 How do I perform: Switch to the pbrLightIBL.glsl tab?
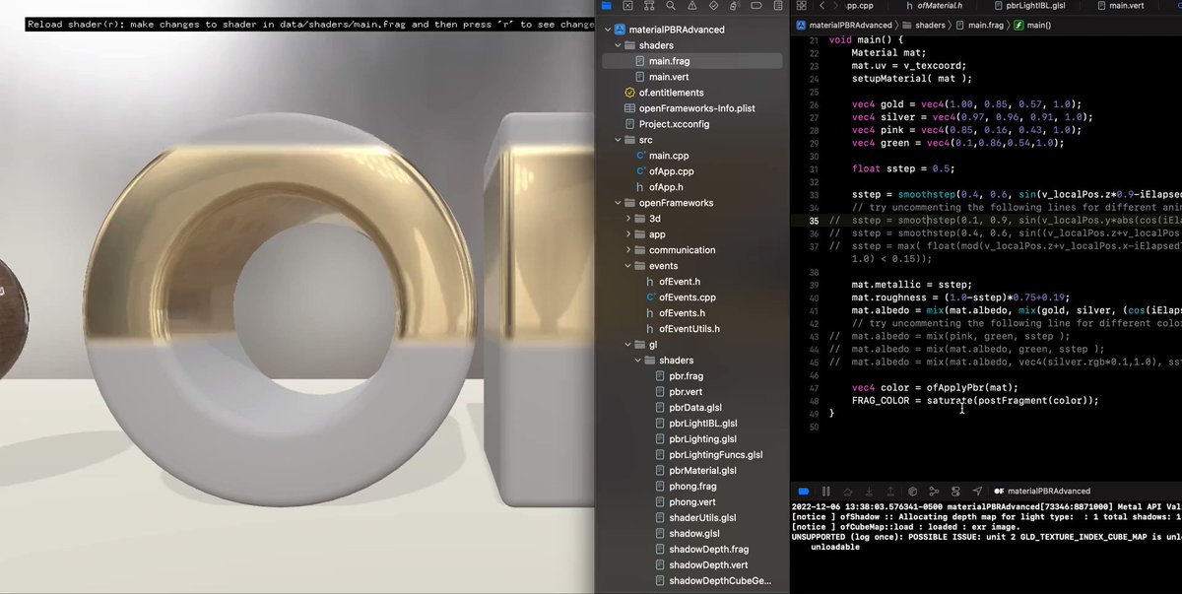click(x=1034, y=6)
